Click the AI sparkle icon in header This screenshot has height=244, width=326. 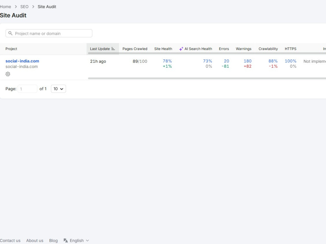pos(181,49)
